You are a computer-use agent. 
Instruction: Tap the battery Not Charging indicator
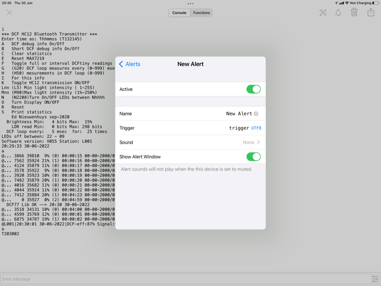(364, 3)
